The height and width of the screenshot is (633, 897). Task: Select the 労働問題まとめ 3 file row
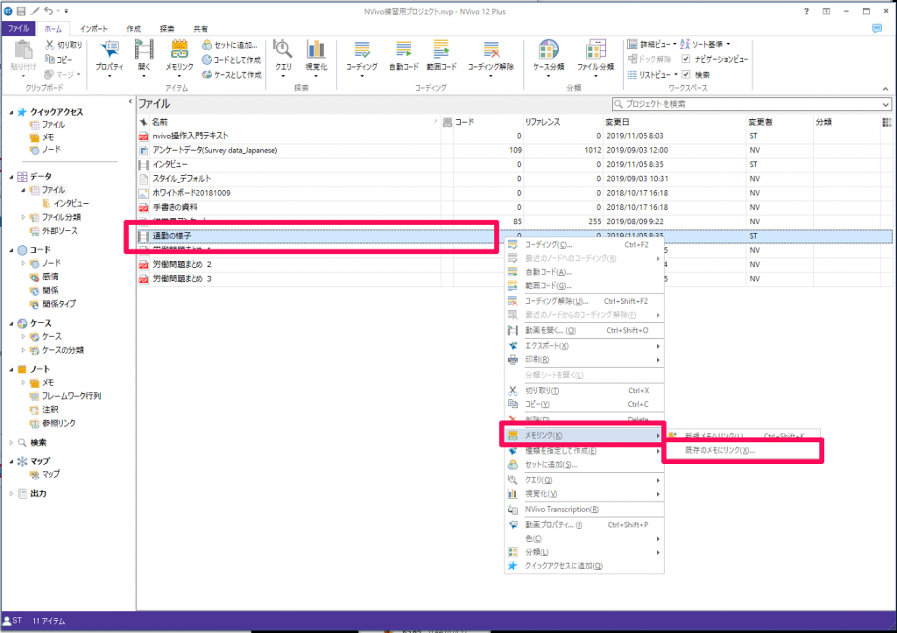(x=182, y=279)
